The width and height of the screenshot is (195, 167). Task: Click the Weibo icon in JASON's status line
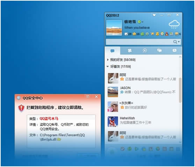click(x=122, y=92)
